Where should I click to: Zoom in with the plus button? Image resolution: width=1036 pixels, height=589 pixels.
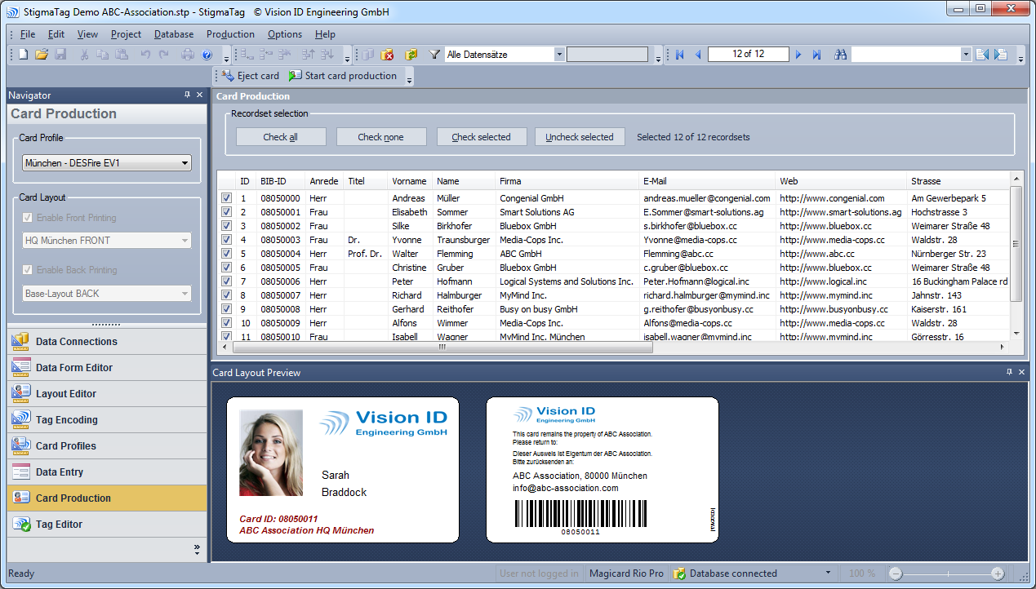998,573
